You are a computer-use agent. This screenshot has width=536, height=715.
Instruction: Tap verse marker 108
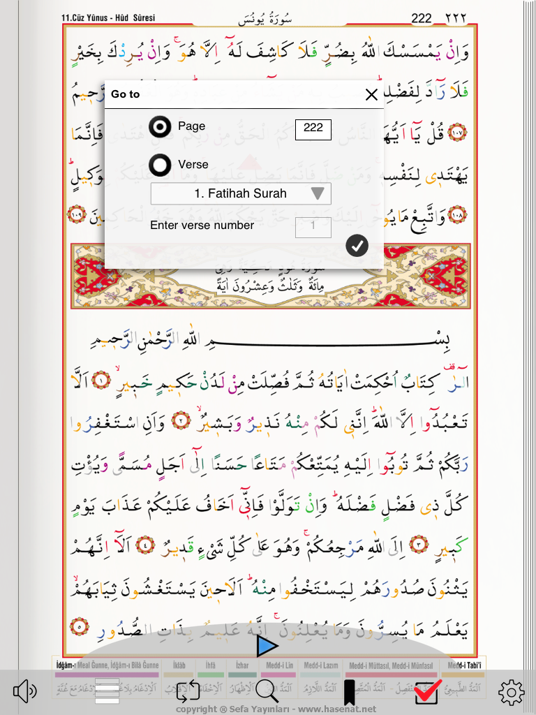457,214
